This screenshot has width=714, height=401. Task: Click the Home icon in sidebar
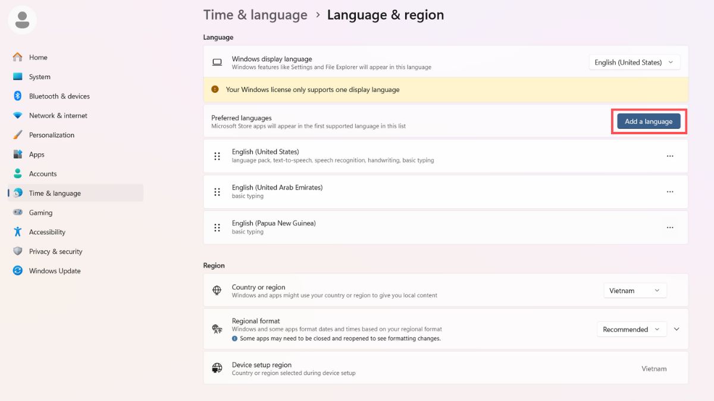tap(18, 57)
